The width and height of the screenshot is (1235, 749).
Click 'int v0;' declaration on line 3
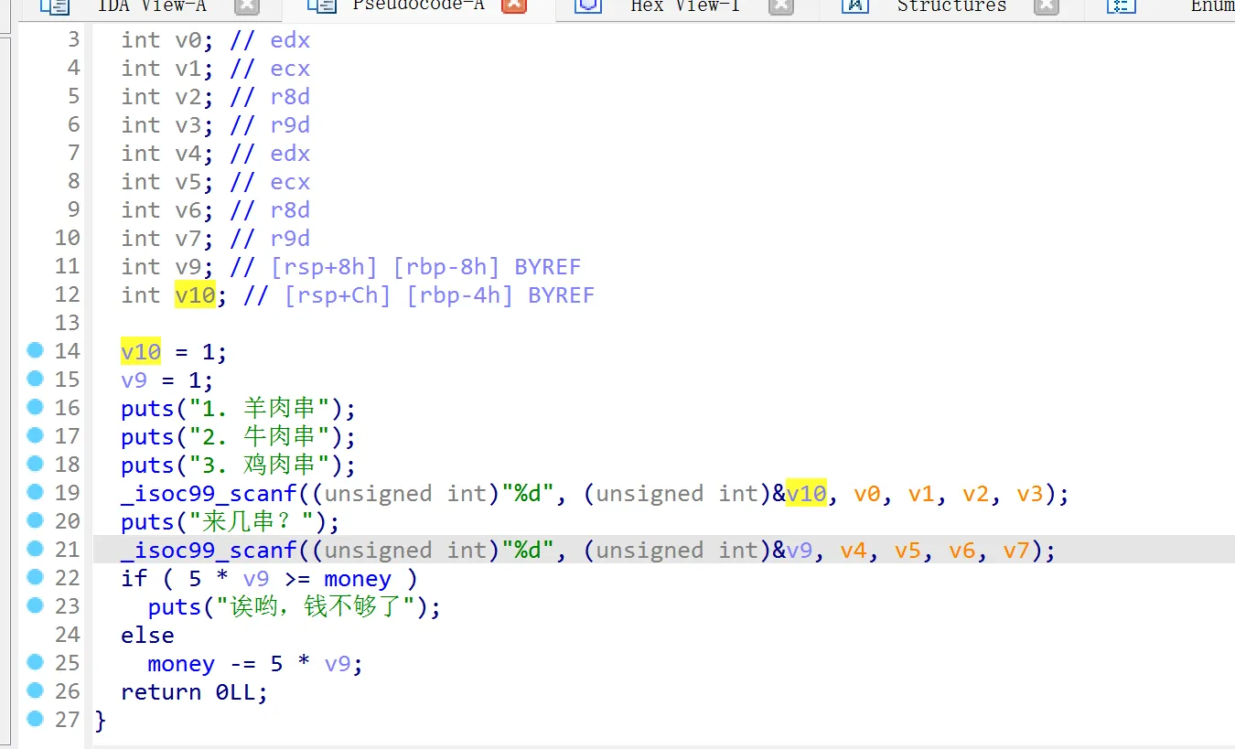pyautogui.click(x=168, y=40)
